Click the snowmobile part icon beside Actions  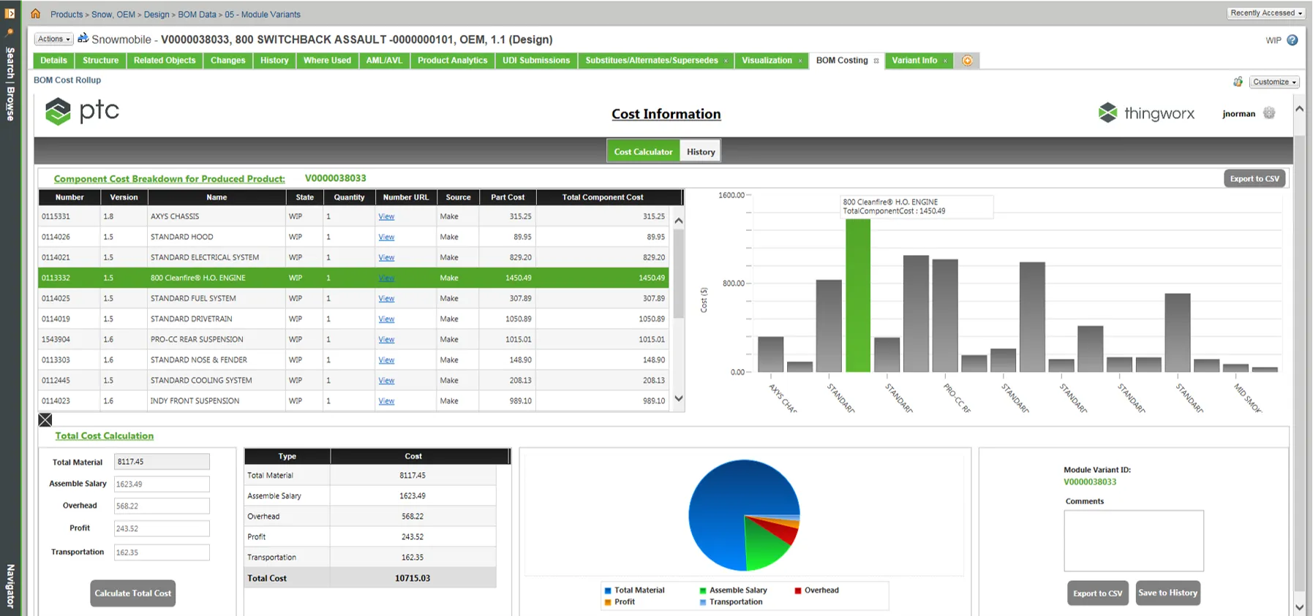click(83, 38)
